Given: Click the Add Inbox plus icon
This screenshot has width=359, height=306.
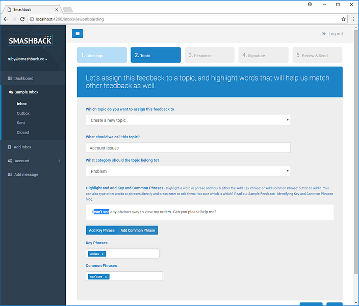Looking at the screenshot, I should pos(9,147).
